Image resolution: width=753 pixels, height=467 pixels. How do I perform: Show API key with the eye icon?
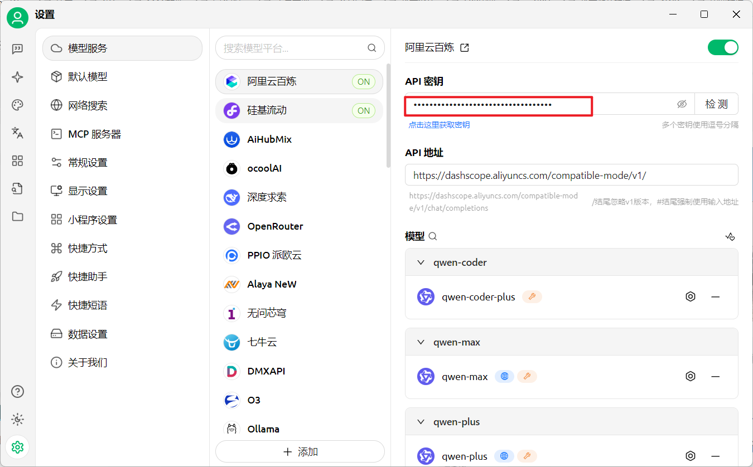click(x=682, y=104)
